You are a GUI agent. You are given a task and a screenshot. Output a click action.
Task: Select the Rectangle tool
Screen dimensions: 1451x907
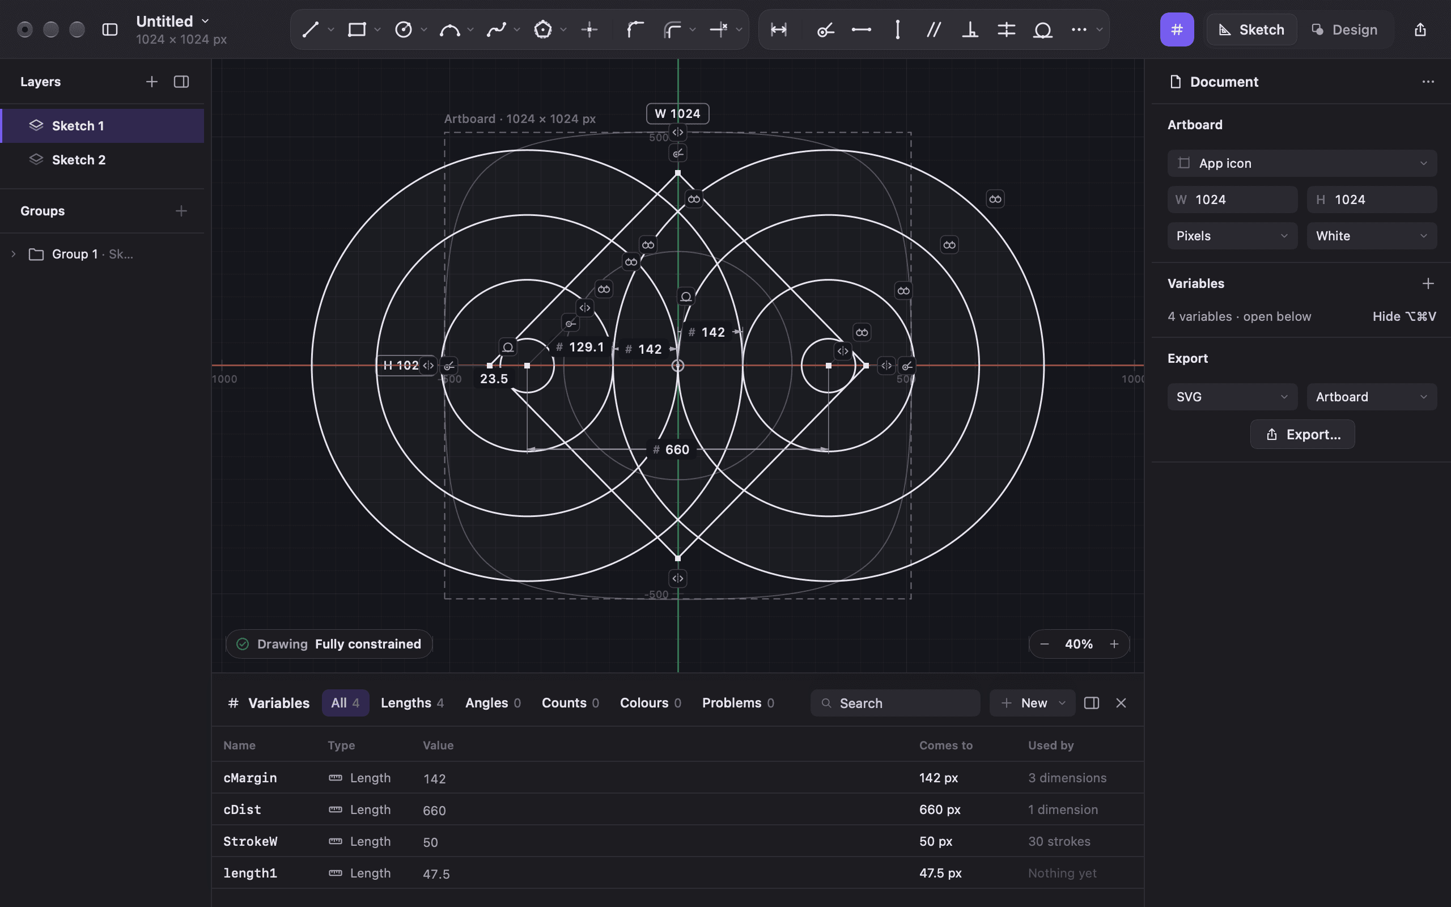pos(357,29)
